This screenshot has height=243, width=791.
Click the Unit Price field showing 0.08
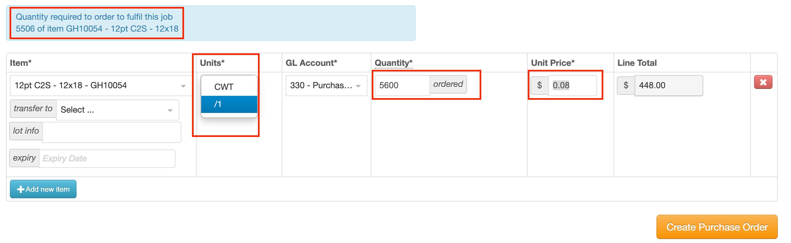tap(573, 86)
